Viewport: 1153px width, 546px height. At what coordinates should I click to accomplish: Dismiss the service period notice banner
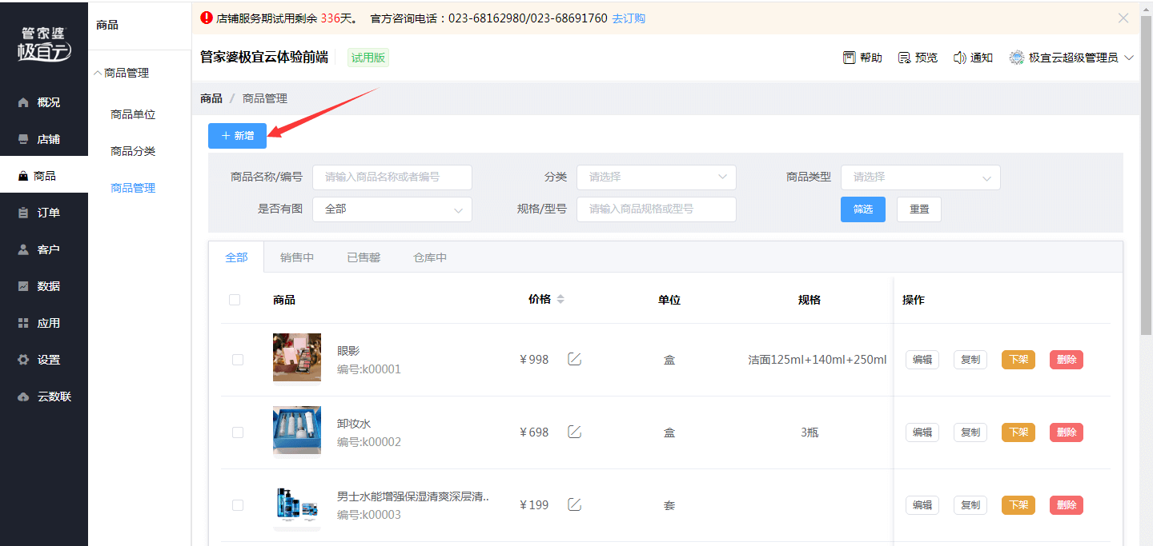tap(1123, 18)
